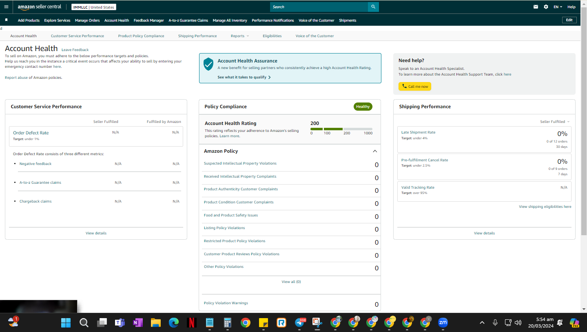The image size is (587, 332).
Task: Open Task View on taskbar
Action: point(102,323)
